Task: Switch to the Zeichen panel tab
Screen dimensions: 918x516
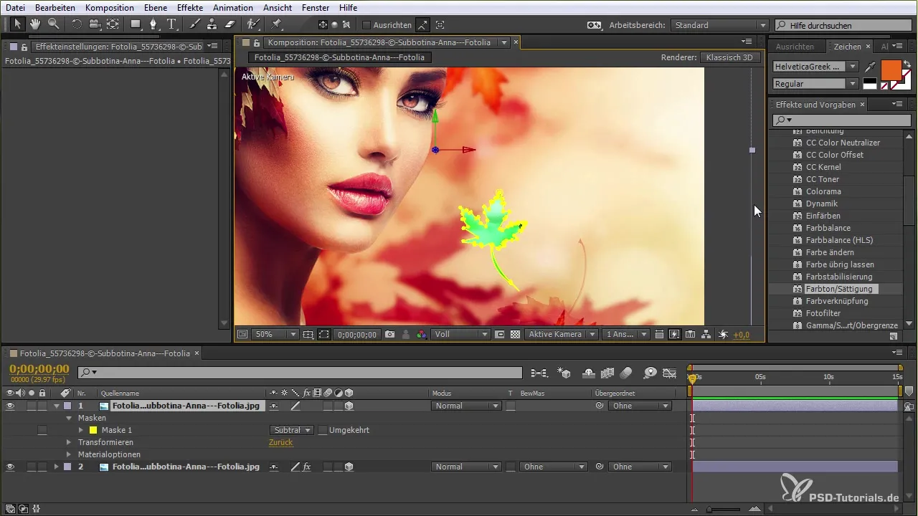Action: coord(847,47)
